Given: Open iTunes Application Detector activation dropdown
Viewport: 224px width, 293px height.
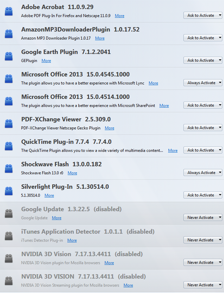Looking at the screenshot, I should tap(203, 240).
